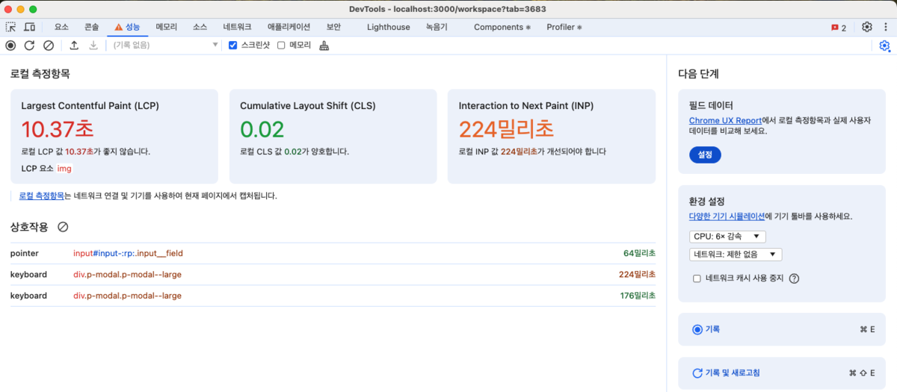Click the garbage collection broom icon
This screenshot has width=897, height=392.
click(324, 46)
